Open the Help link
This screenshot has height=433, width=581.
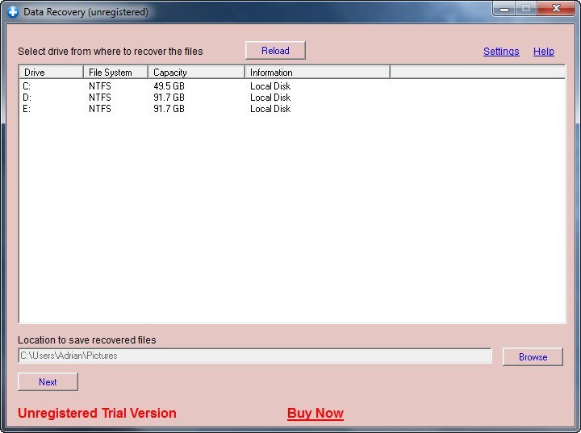tap(544, 51)
